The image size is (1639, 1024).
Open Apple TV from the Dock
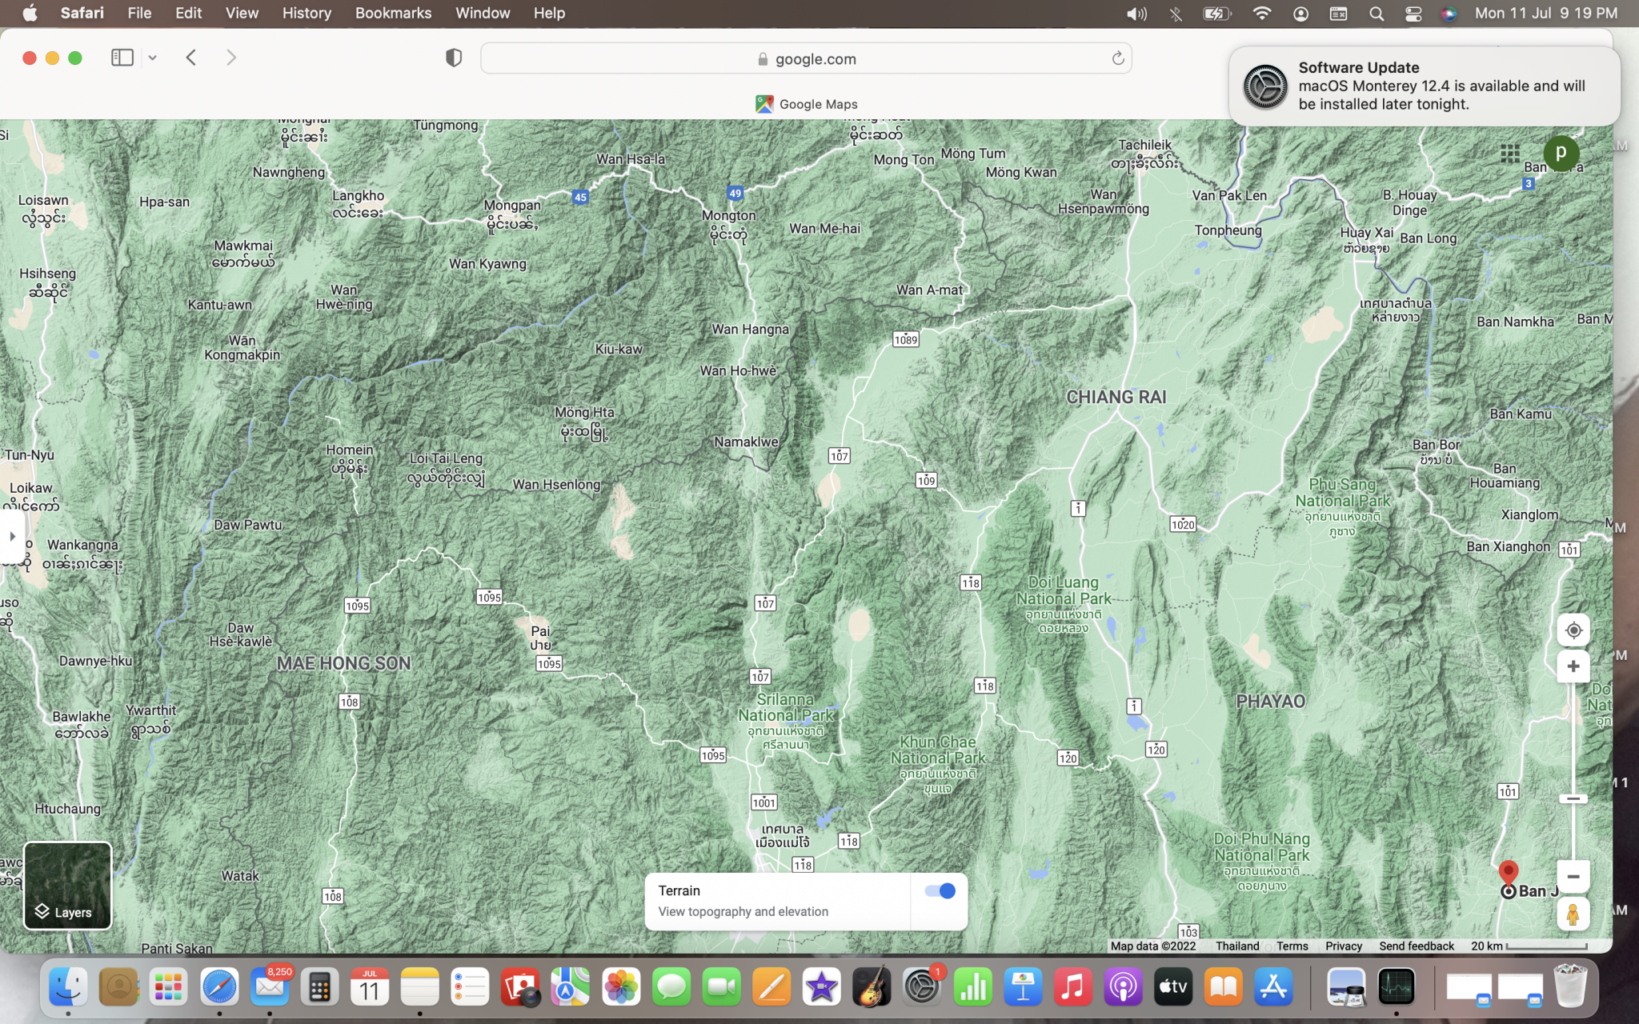1173,986
